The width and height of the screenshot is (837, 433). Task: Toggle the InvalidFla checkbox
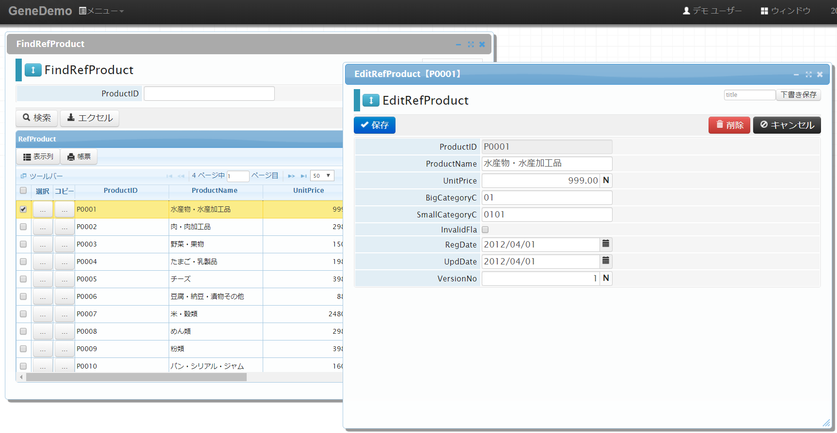485,230
